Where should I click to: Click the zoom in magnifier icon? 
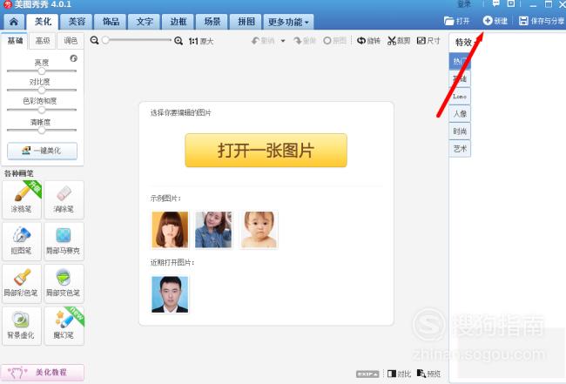179,41
